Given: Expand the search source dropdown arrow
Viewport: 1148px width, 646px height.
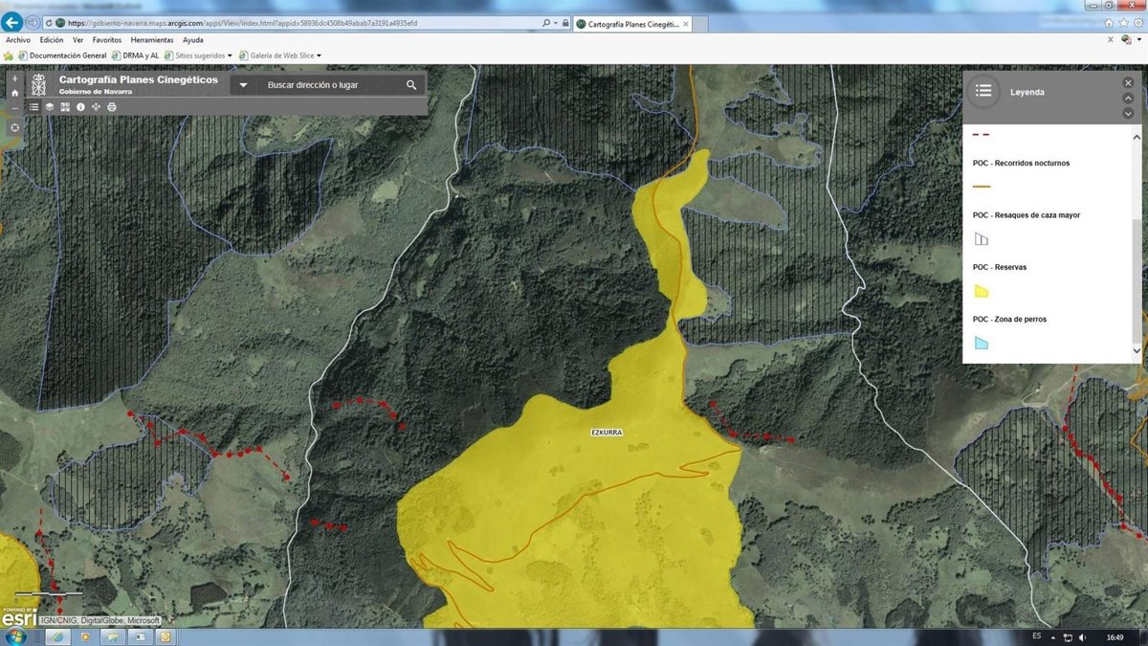Looking at the screenshot, I should tap(244, 85).
